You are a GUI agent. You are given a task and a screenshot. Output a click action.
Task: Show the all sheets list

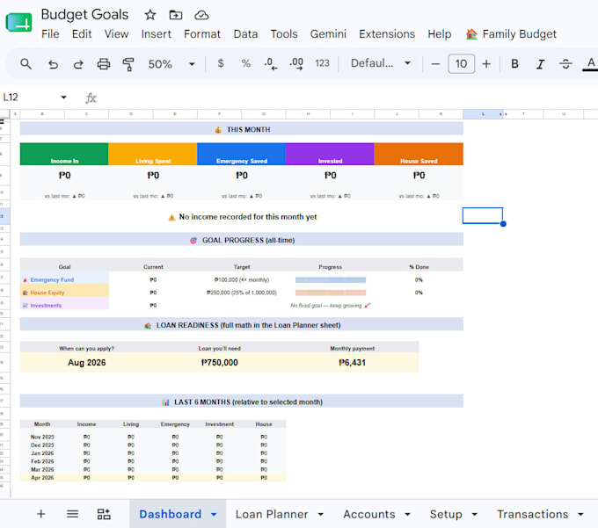tap(72, 514)
